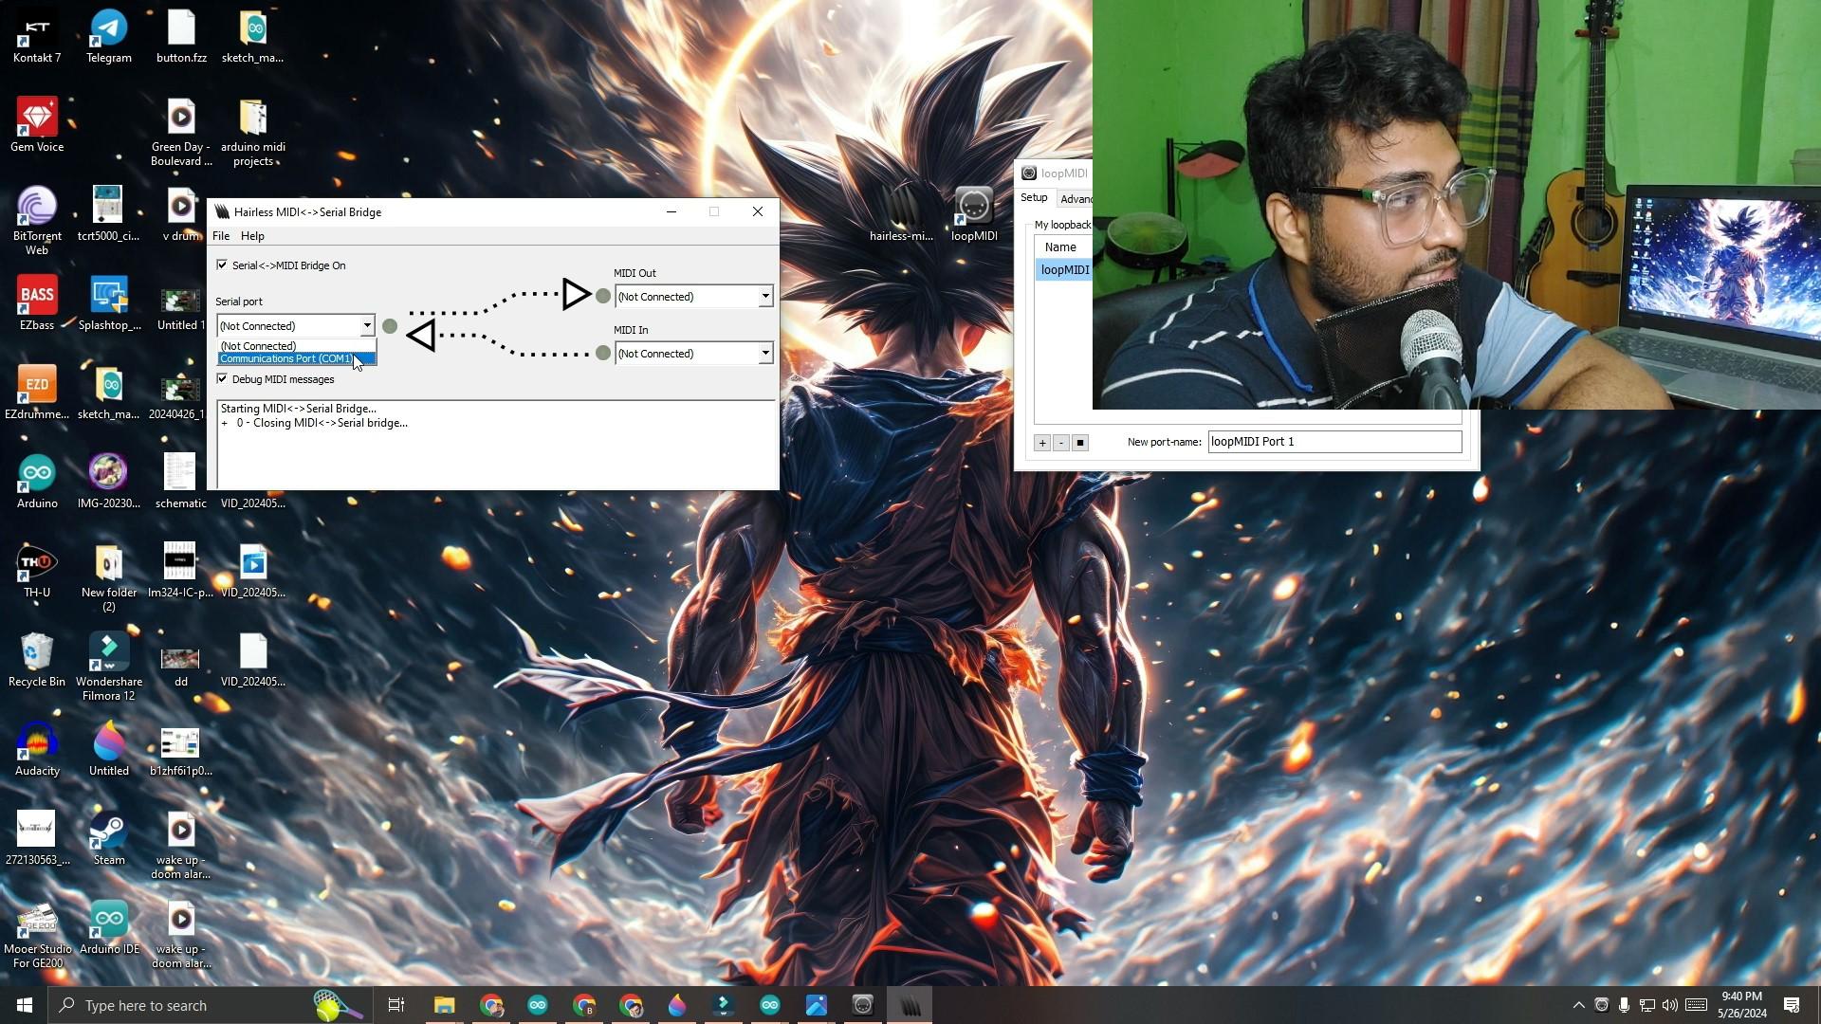Open Task View from taskbar

396,1005
